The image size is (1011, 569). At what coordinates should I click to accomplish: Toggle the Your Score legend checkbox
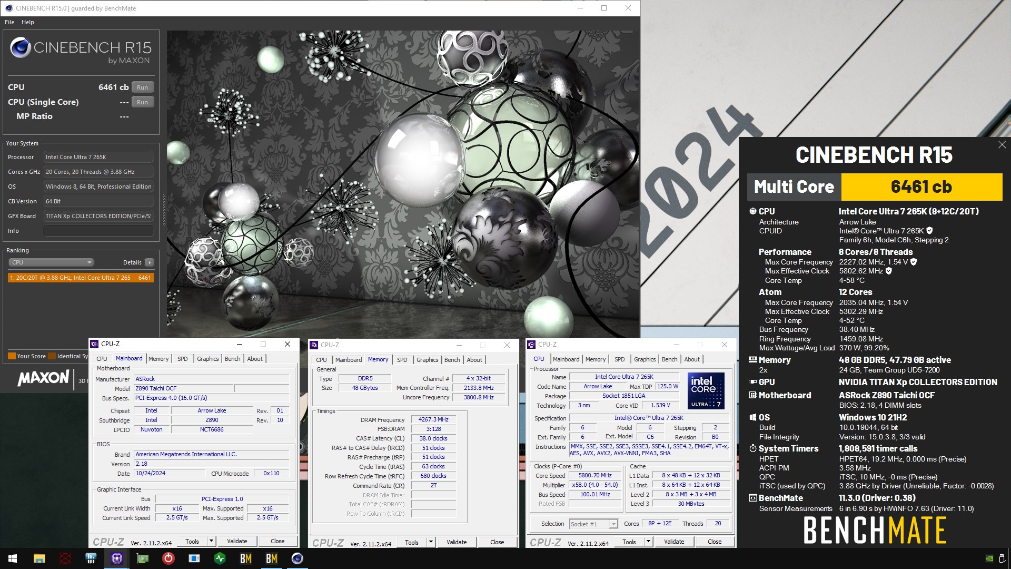pos(12,356)
